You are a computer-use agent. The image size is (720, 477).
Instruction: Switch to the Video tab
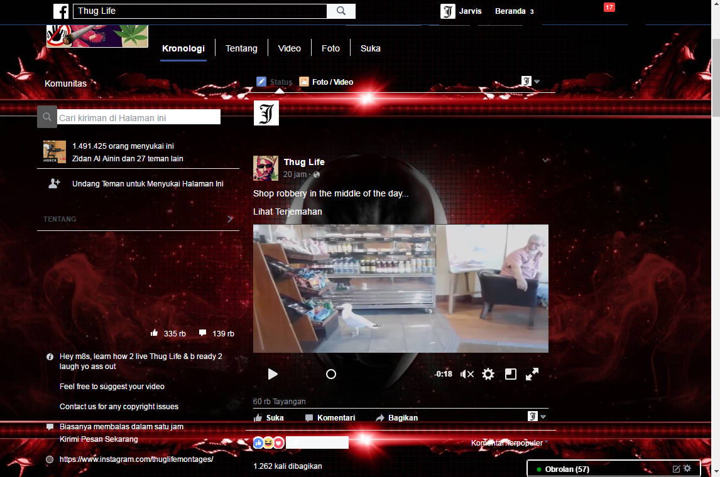[289, 48]
